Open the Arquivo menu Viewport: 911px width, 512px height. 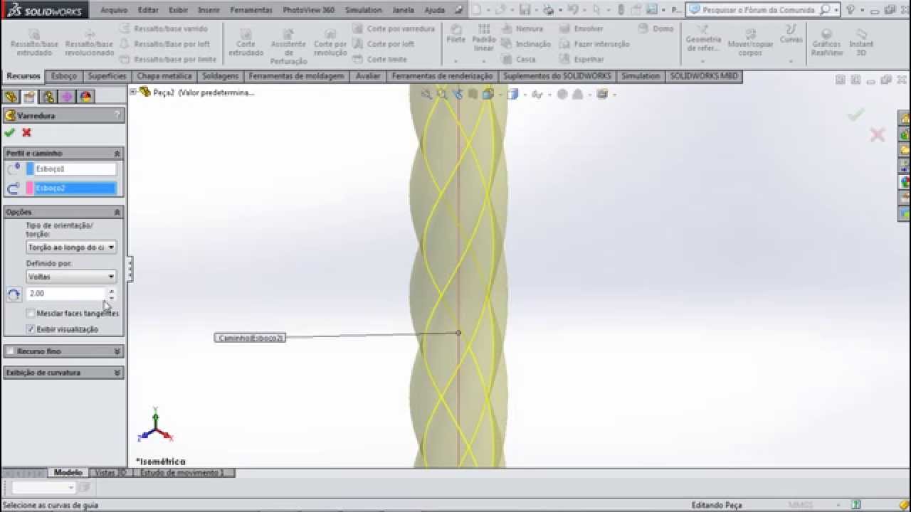(x=114, y=10)
